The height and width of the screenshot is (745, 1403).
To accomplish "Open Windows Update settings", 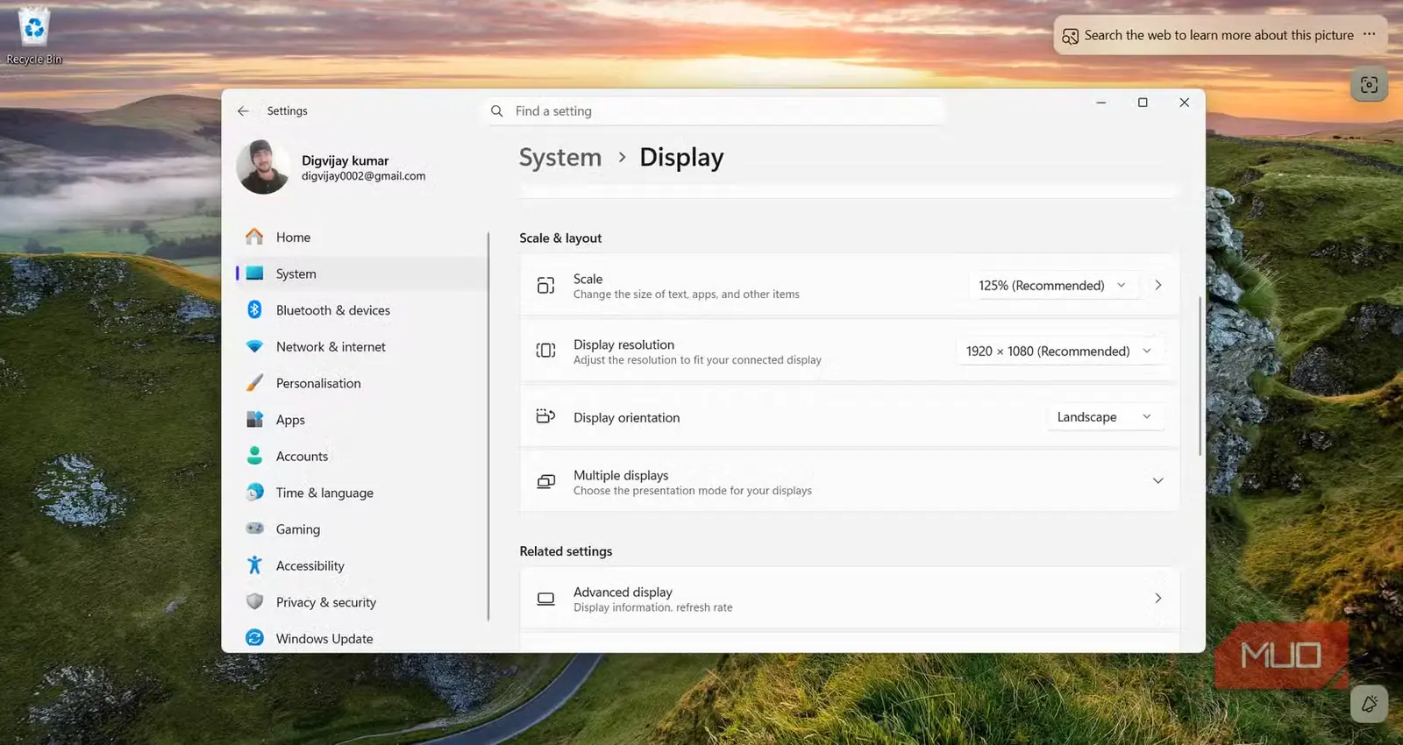I will click(361, 639).
